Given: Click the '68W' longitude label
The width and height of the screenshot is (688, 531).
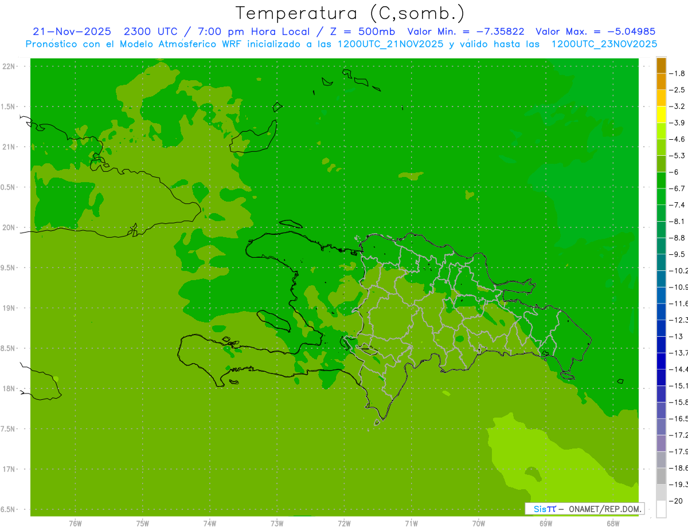Looking at the screenshot, I should tap(613, 524).
